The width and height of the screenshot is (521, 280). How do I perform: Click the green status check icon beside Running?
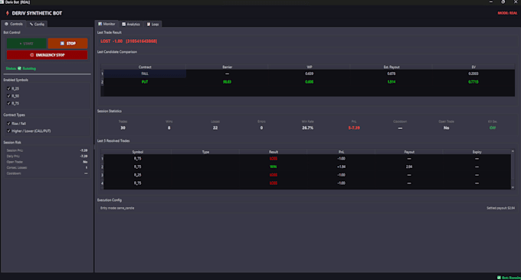tap(19, 68)
